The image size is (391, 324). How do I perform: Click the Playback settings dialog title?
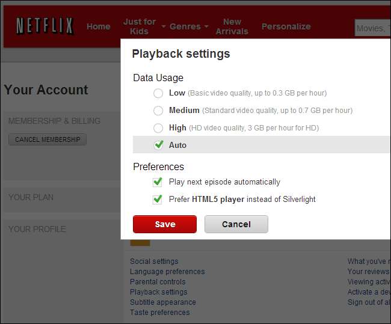click(x=181, y=54)
